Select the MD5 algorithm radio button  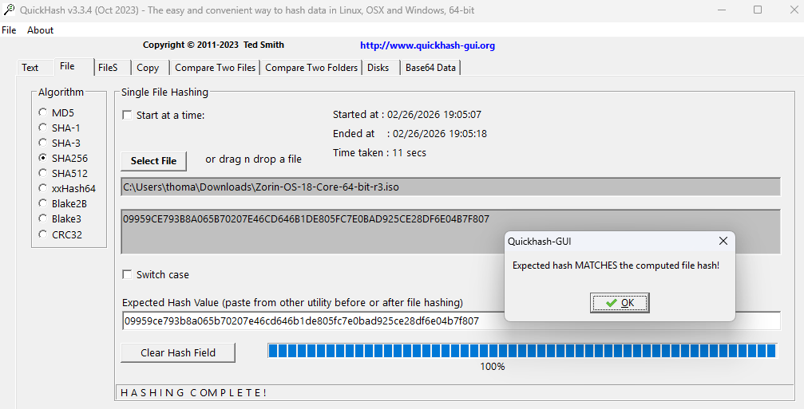(x=43, y=112)
